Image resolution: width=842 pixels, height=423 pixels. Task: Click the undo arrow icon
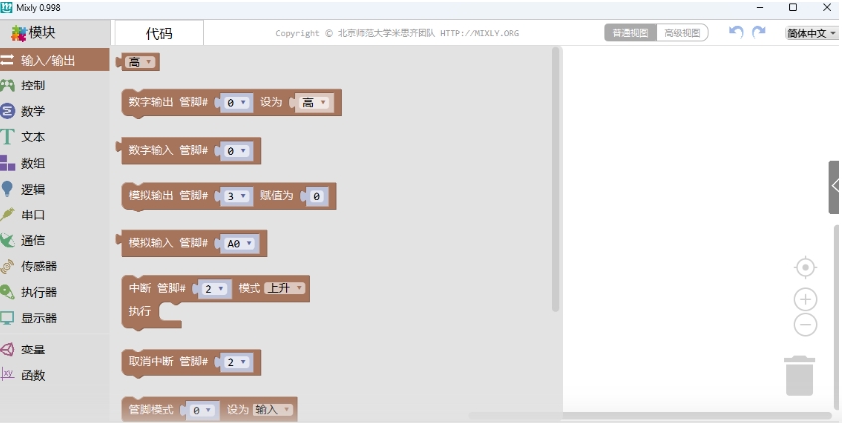736,32
